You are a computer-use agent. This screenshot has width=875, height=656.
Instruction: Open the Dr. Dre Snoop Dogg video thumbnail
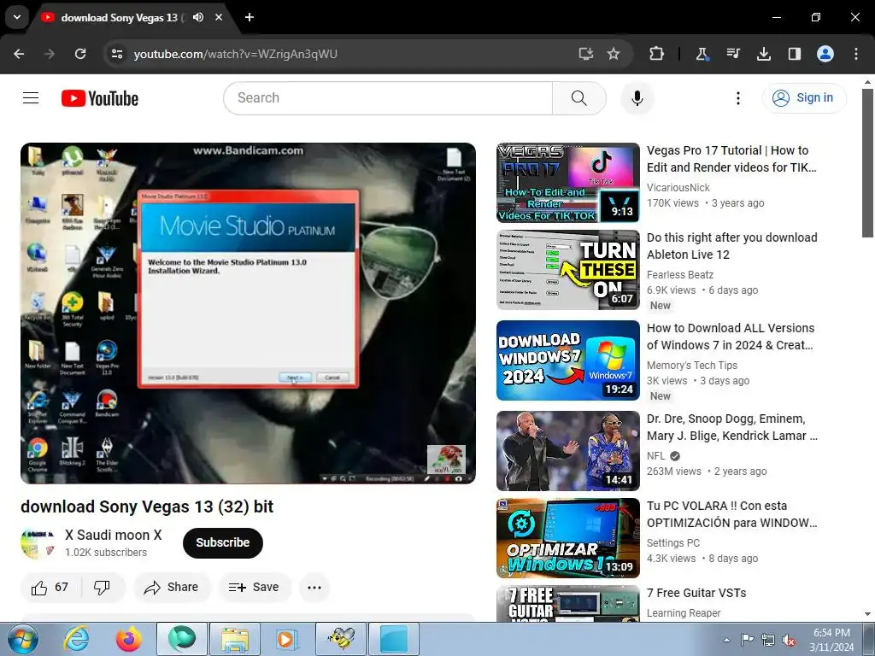point(568,451)
